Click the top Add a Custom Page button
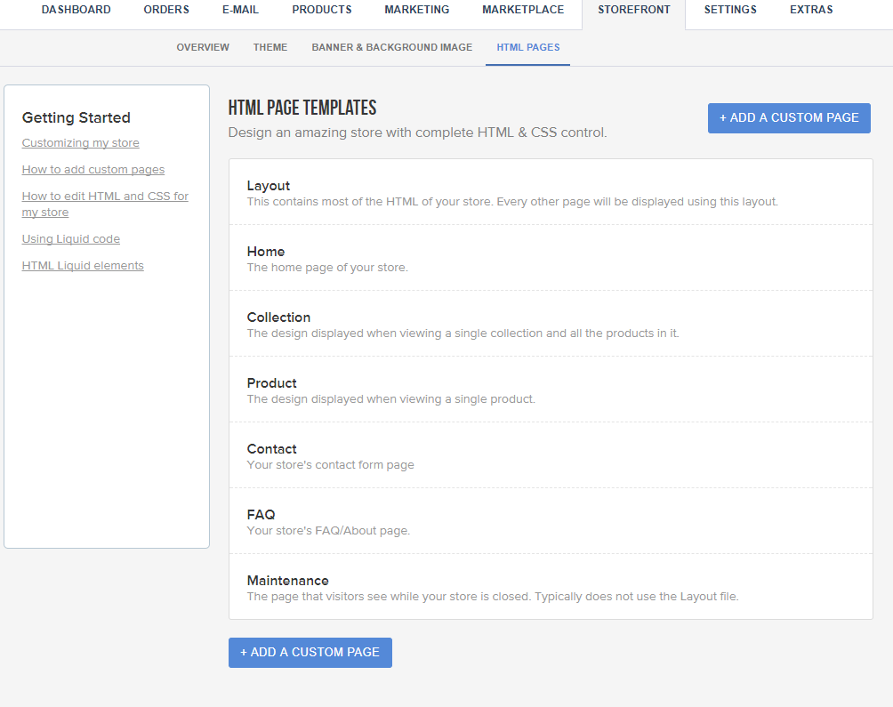This screenshot has width=893, height=707. point(789,117)
